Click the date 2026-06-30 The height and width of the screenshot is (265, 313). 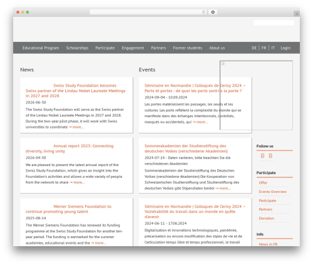point(36,103)
